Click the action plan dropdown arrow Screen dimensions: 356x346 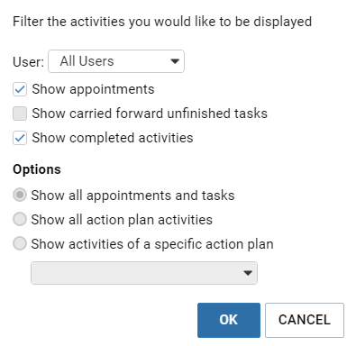coord(248,273)
